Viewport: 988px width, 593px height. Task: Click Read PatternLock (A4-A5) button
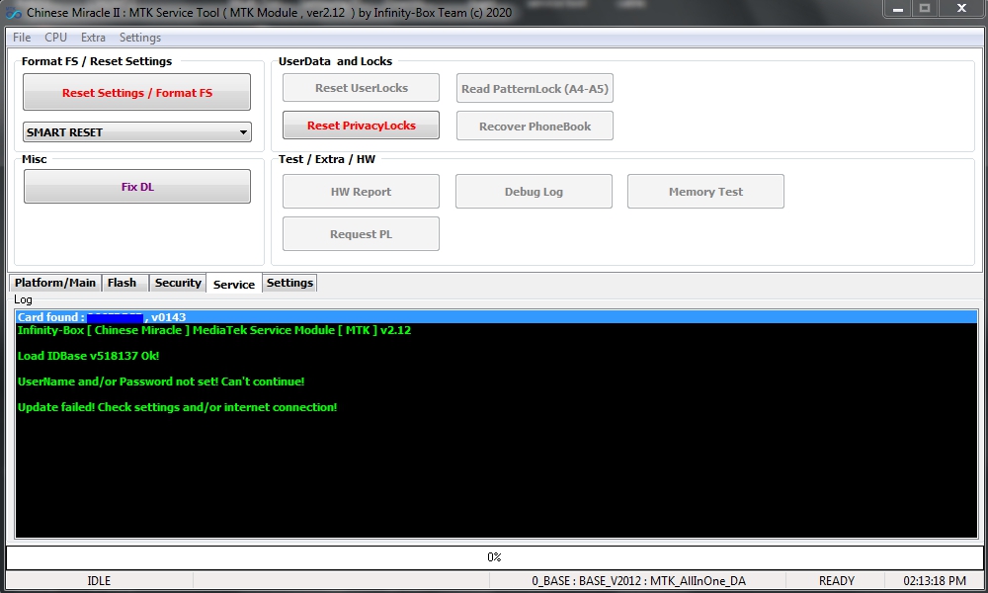(x=535, y=88)
